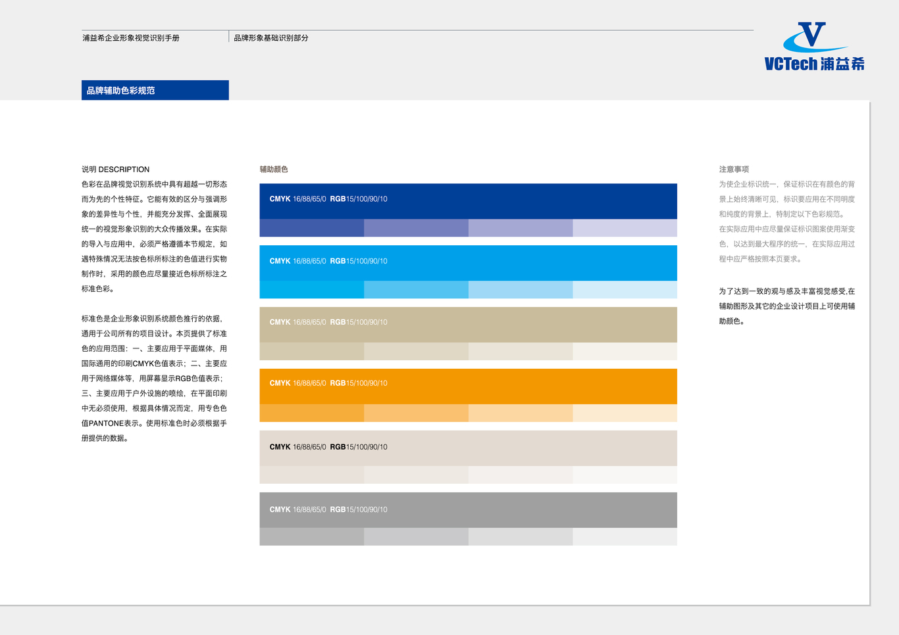Image resolution: width=899 pixels, height=635 pixels.
Task: Select the darkest tint under navy swatch
Action: [312, 228]
